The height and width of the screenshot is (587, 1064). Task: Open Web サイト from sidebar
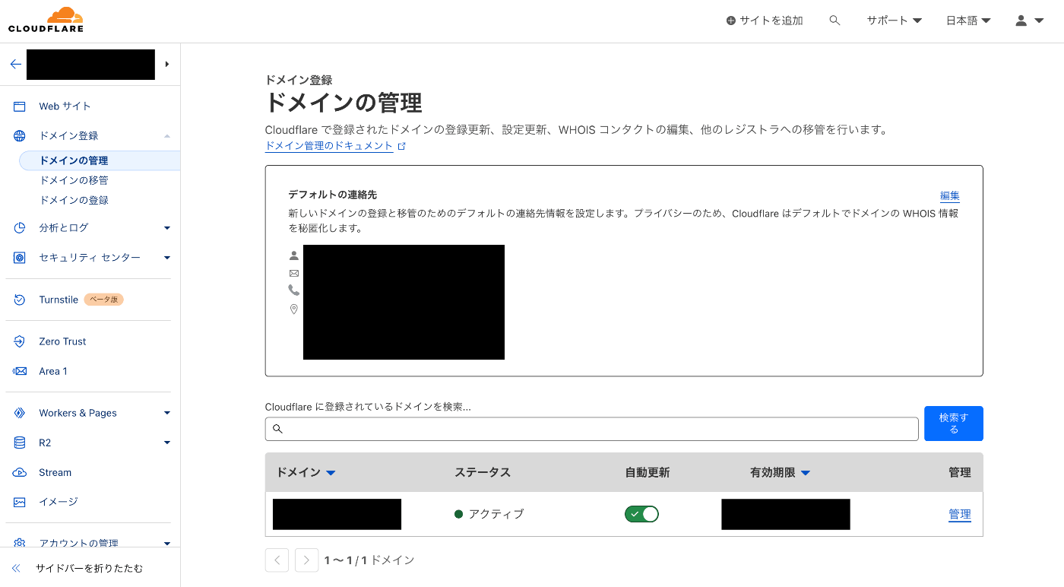point(65,106)
